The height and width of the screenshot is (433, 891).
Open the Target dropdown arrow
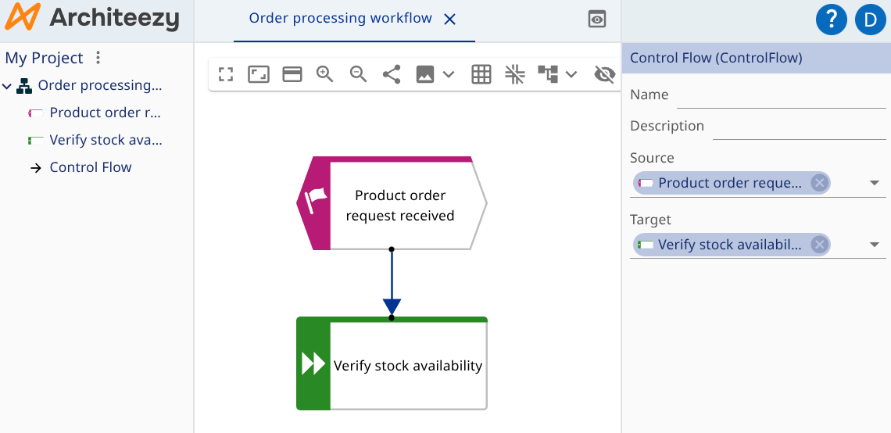874,245
